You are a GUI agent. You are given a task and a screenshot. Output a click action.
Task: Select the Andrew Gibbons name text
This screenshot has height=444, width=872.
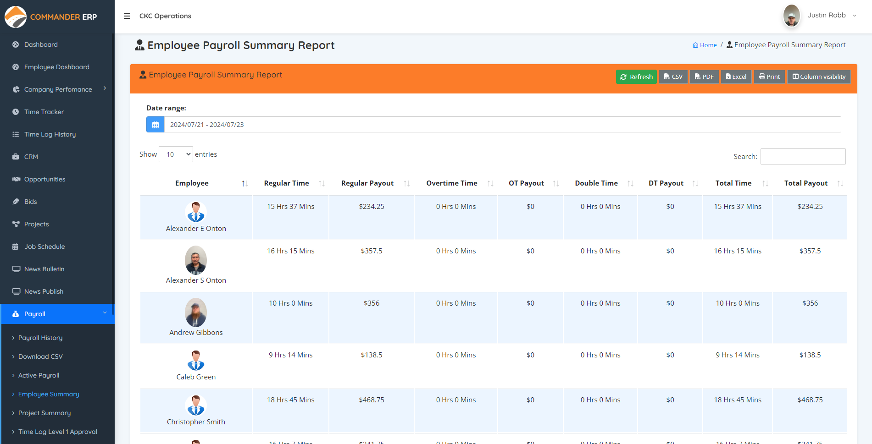(196, 333)
